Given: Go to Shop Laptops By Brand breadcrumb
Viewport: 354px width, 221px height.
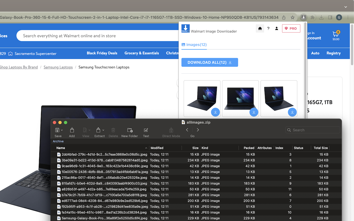Looking at the screenshot, I should click(19, 67).
